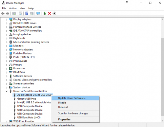Open the toolbar Help question-mark icon
Screen dimensions: 164x127
tap(27, 14)
